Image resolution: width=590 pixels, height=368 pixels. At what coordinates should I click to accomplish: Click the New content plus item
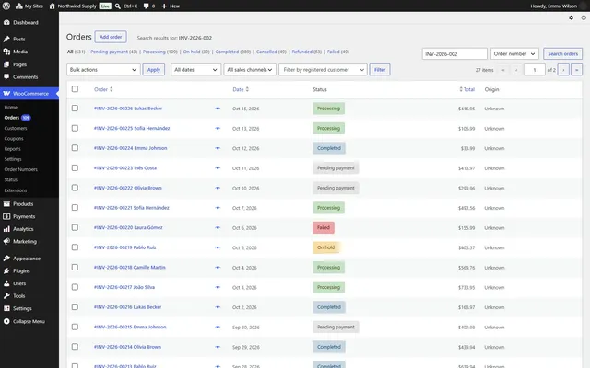click(x=171, y=6)
